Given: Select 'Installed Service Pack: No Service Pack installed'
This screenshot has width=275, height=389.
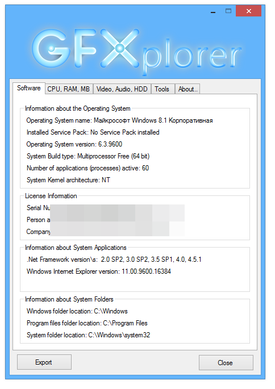Looking at the screenshot, I should pyautogui.click(x=93, y=132).
